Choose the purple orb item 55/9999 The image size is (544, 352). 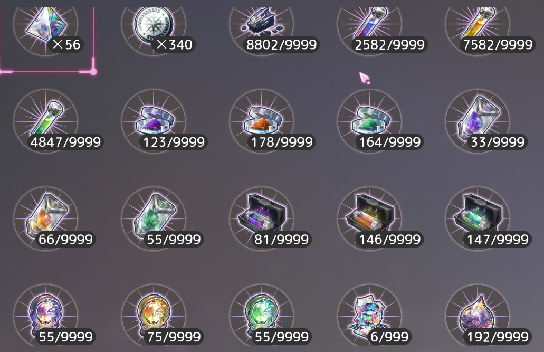point(46,315)
